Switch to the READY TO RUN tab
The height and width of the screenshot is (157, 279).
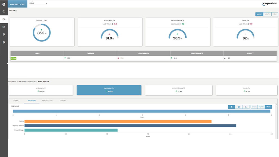click(x=47, y=100)
